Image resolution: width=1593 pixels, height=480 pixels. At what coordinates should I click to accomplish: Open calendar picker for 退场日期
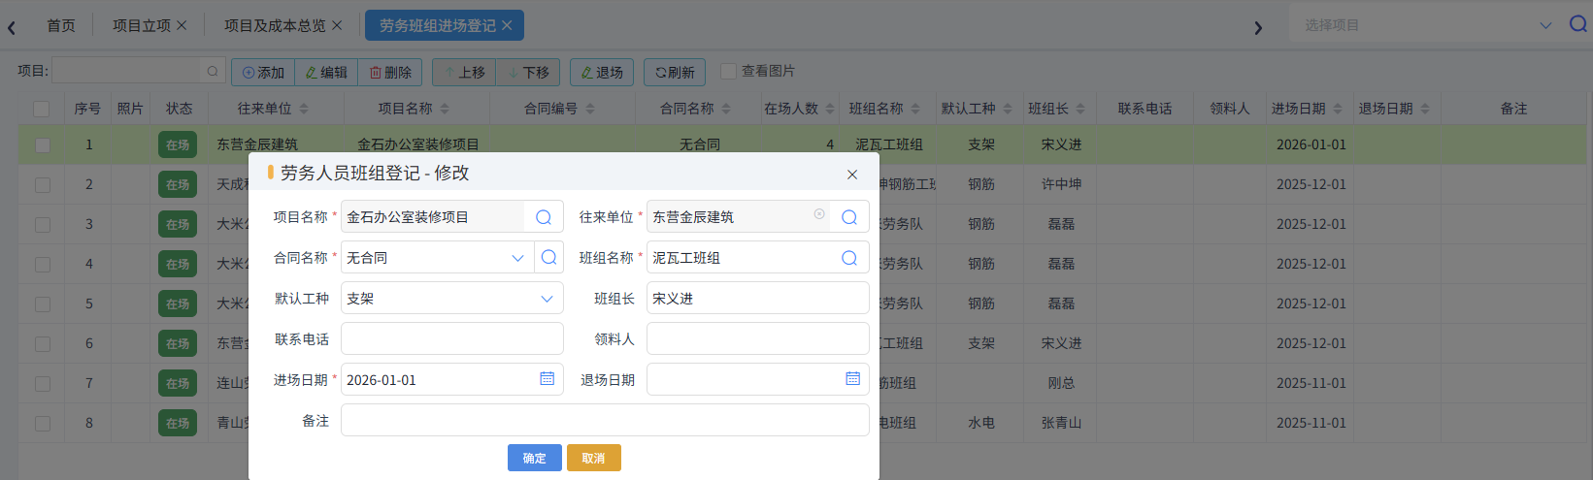point(853,379)
